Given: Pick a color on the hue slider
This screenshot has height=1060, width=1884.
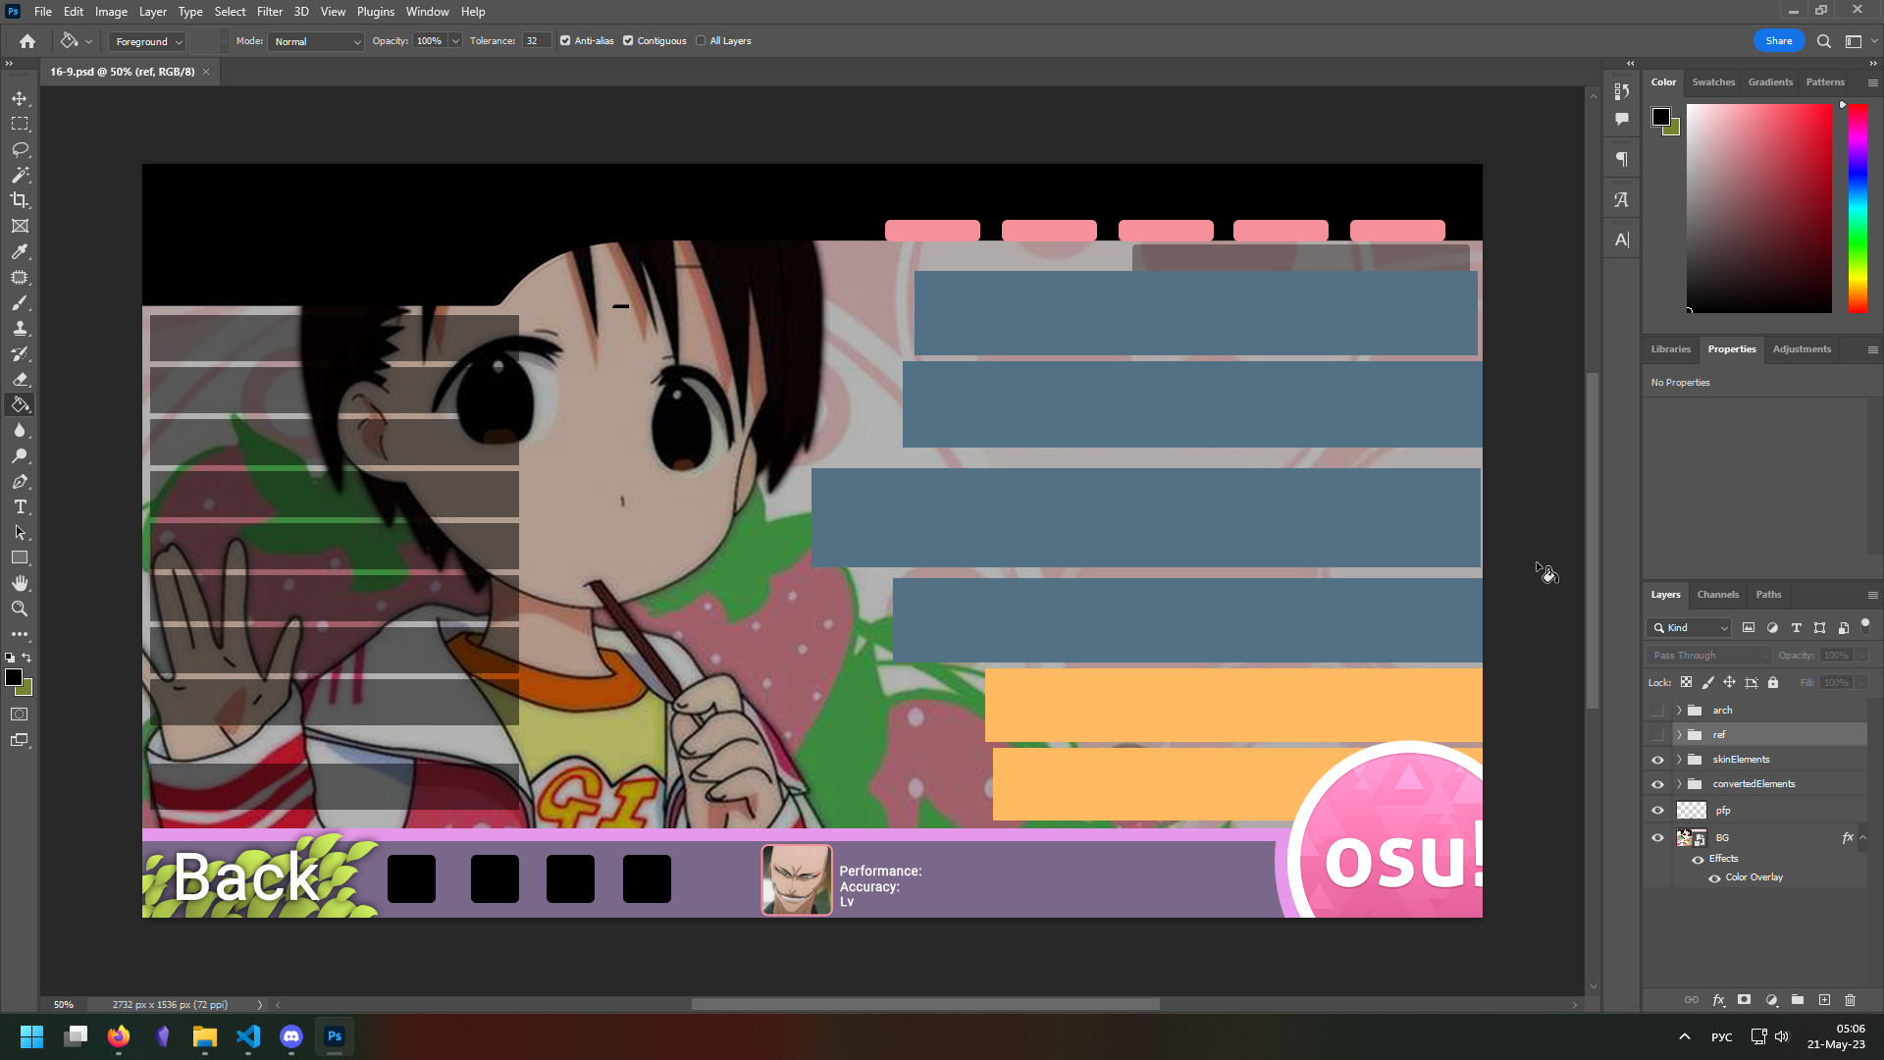Looking at the screenshot, I should pyautogui.click(x=1858, y=208).
